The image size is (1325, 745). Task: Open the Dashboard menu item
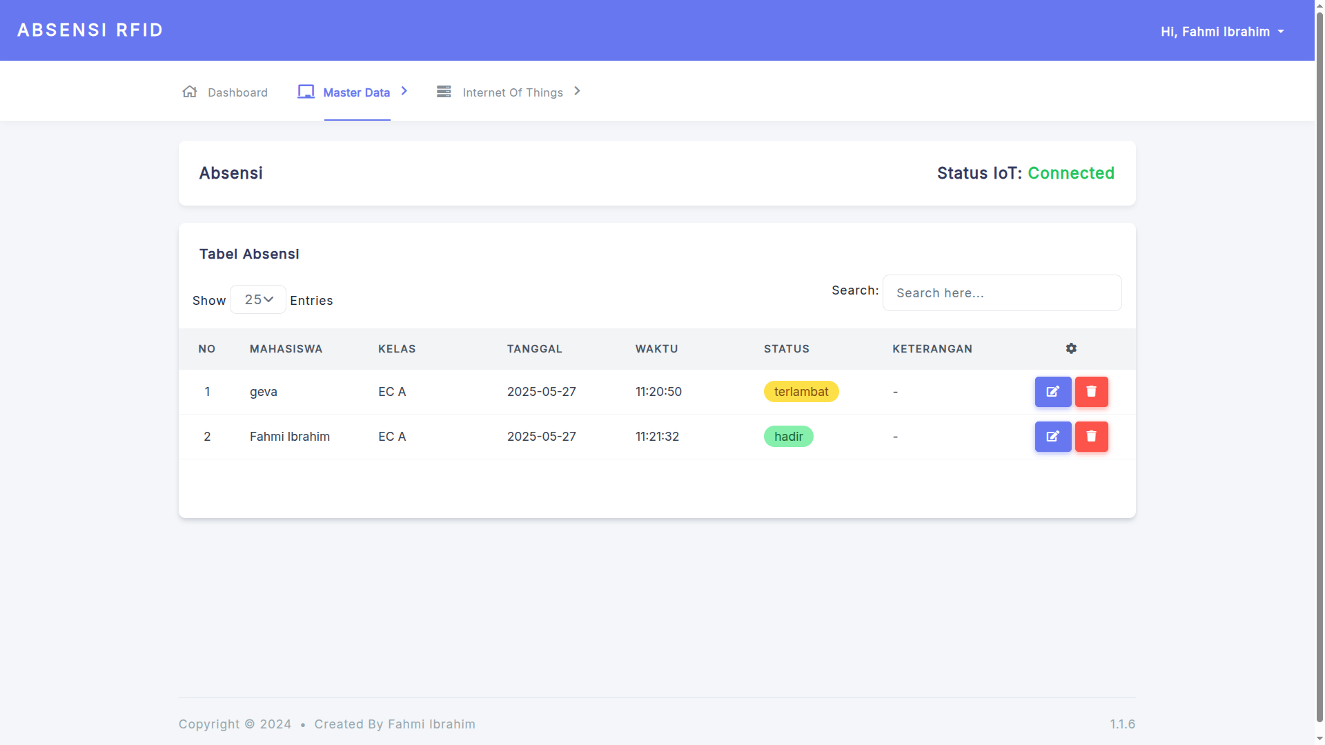click(237, 92)
